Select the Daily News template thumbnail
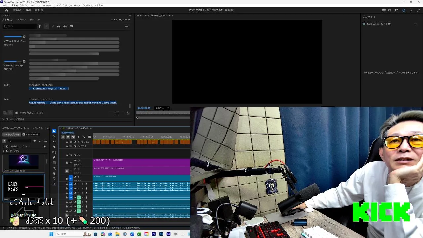Screen dimensions: 423x238 click(23, 186)
